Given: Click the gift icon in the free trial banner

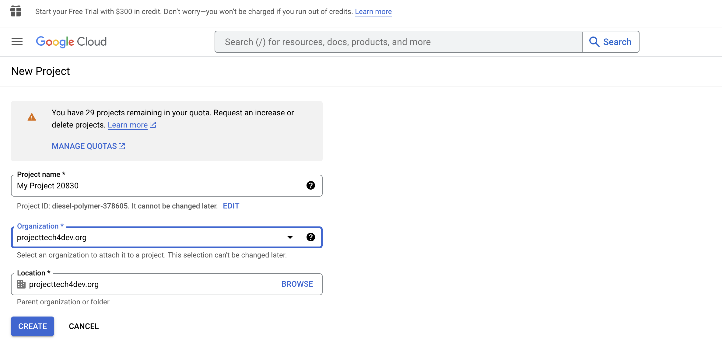Looking at the screenshot, I should point(16,11).
